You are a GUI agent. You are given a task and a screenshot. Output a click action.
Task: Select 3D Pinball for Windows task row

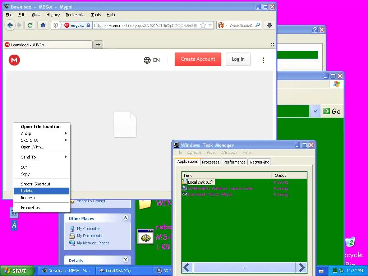(x=244, y=188)
